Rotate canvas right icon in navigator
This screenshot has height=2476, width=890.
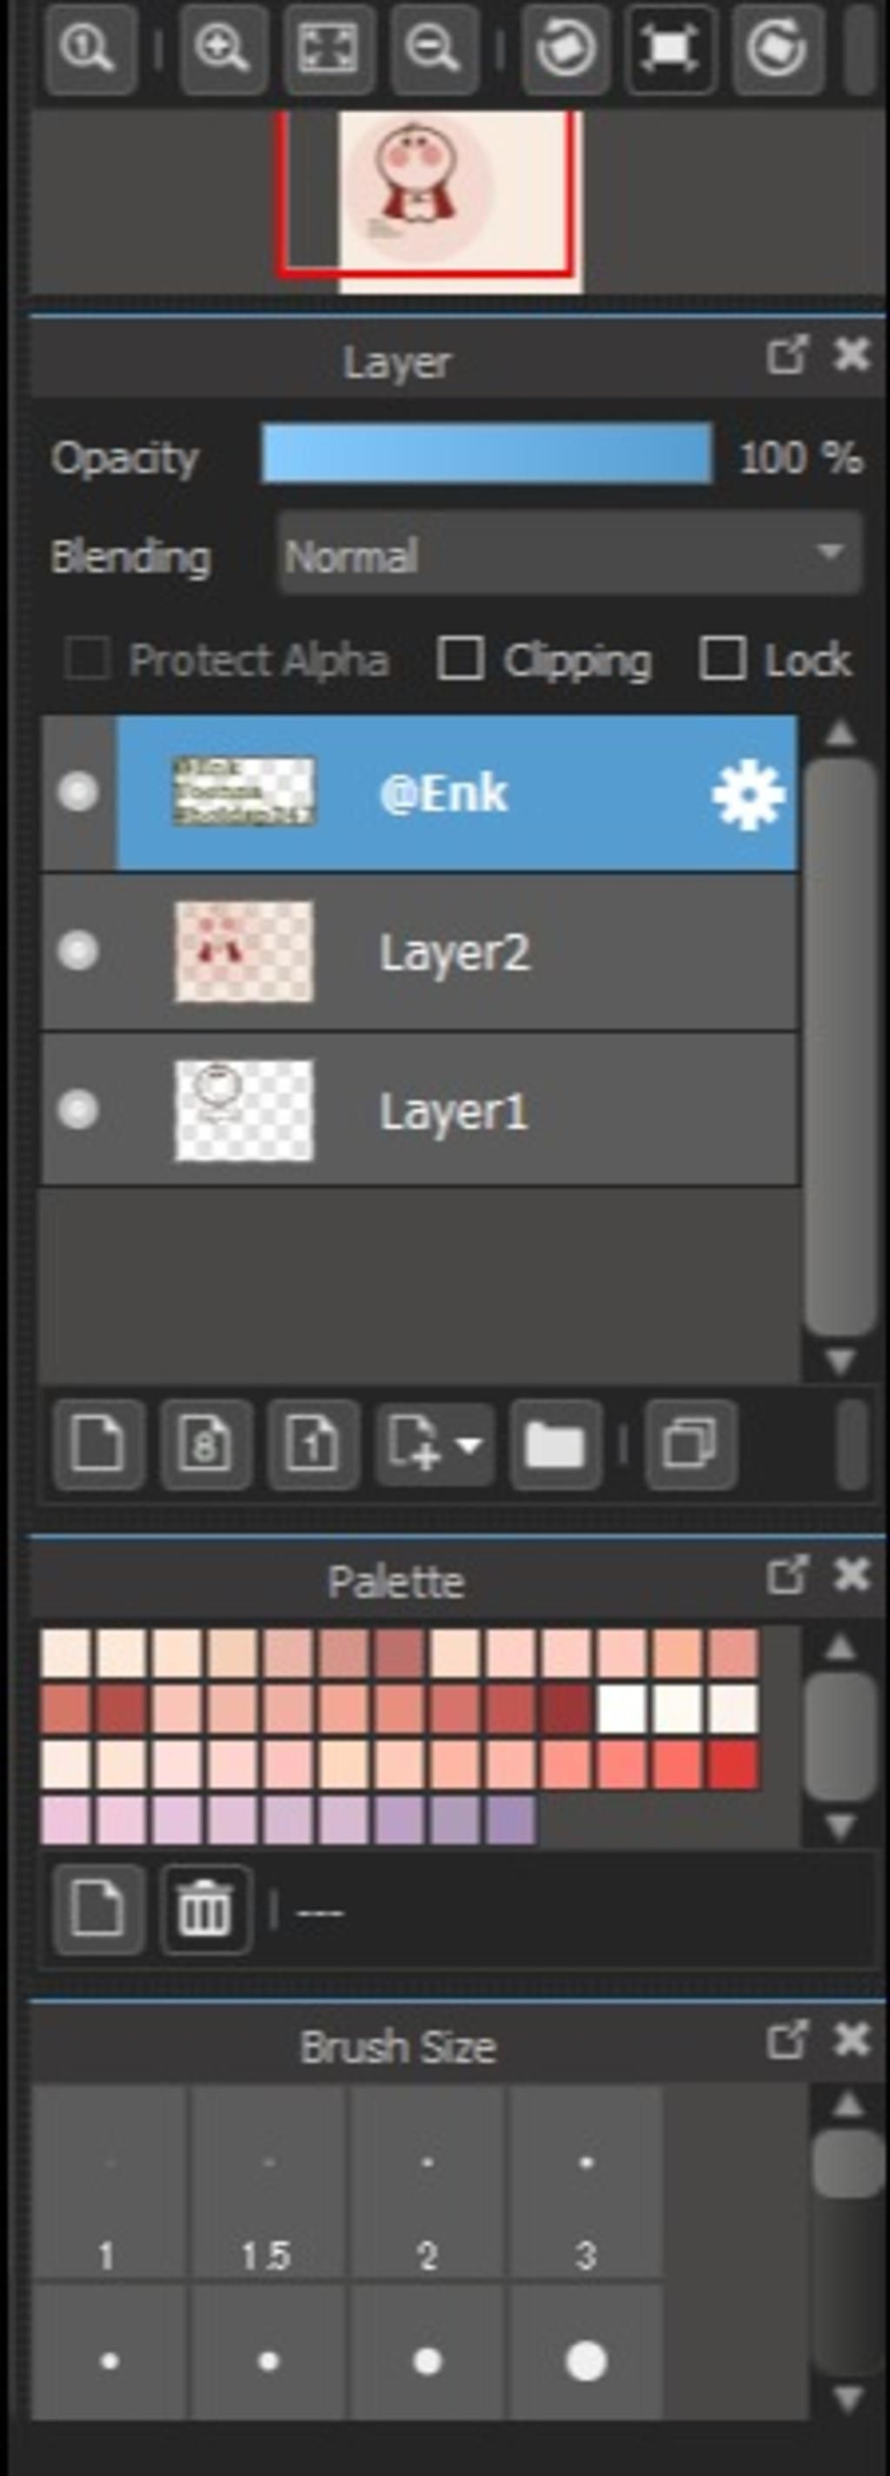tap(777, 48)
